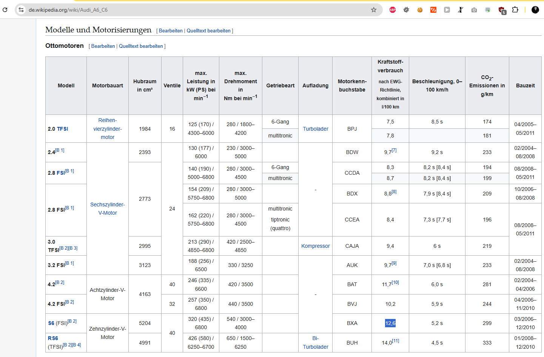Open the TFSI link in the 2.0 row
This screenshot has height=357, width=544.
[63, 129]
